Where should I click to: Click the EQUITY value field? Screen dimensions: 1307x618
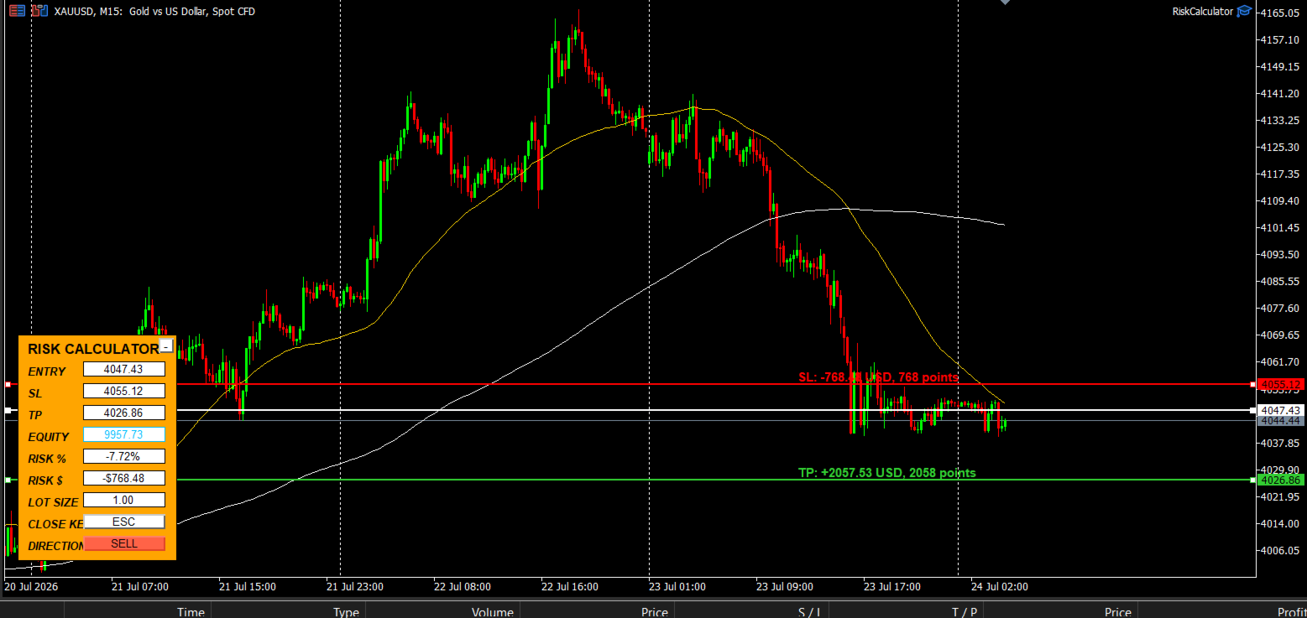tap(124, 434)
